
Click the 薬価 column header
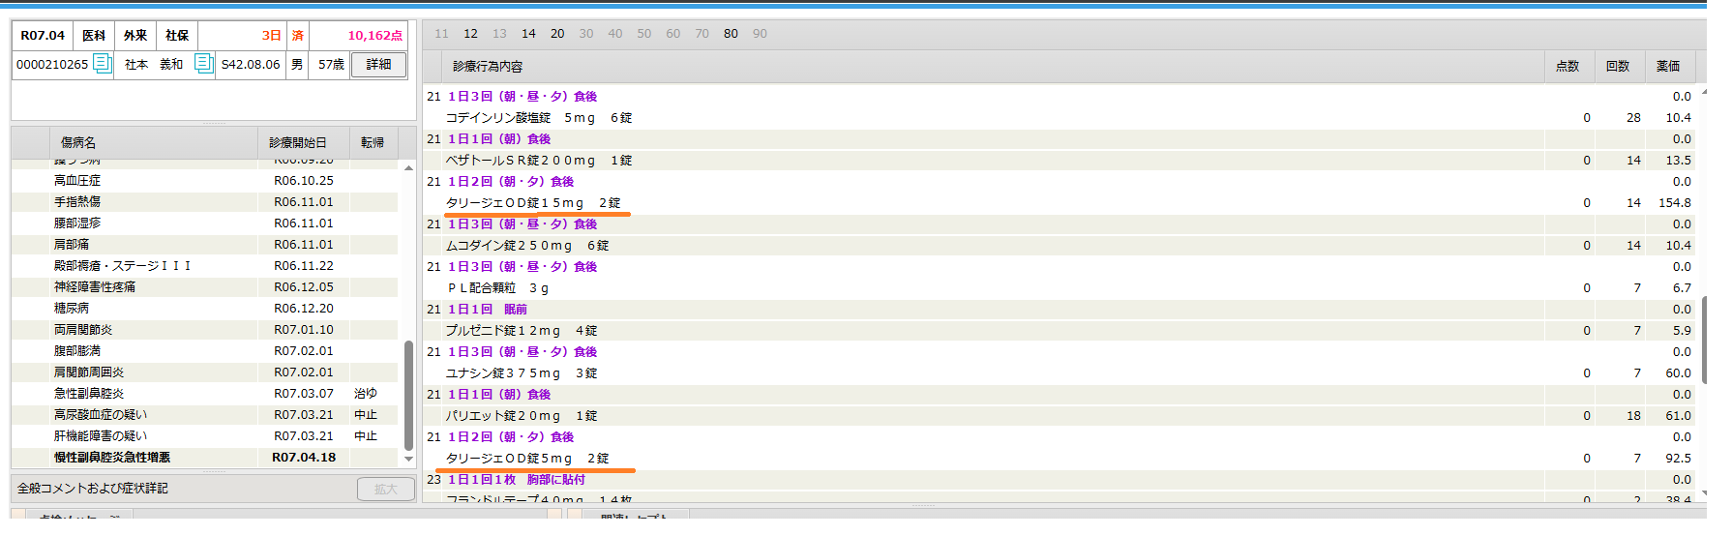coord(1669,66)
